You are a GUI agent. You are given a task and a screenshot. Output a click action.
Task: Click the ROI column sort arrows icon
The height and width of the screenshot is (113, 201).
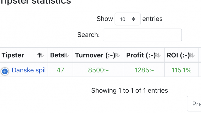[x=192, y=55]
